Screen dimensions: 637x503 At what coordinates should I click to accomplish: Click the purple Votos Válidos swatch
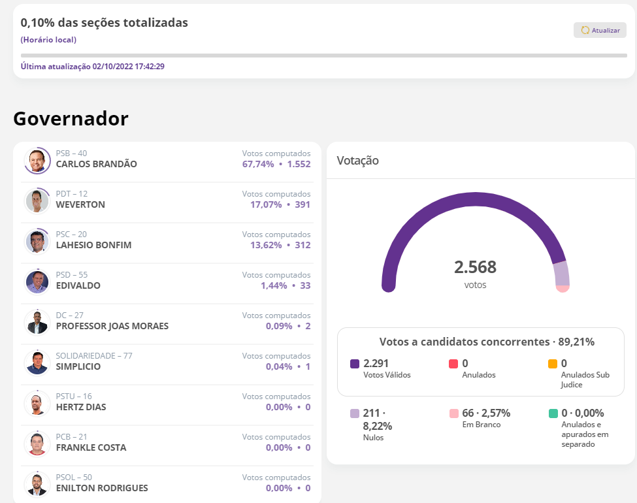(x=355, y=364)
